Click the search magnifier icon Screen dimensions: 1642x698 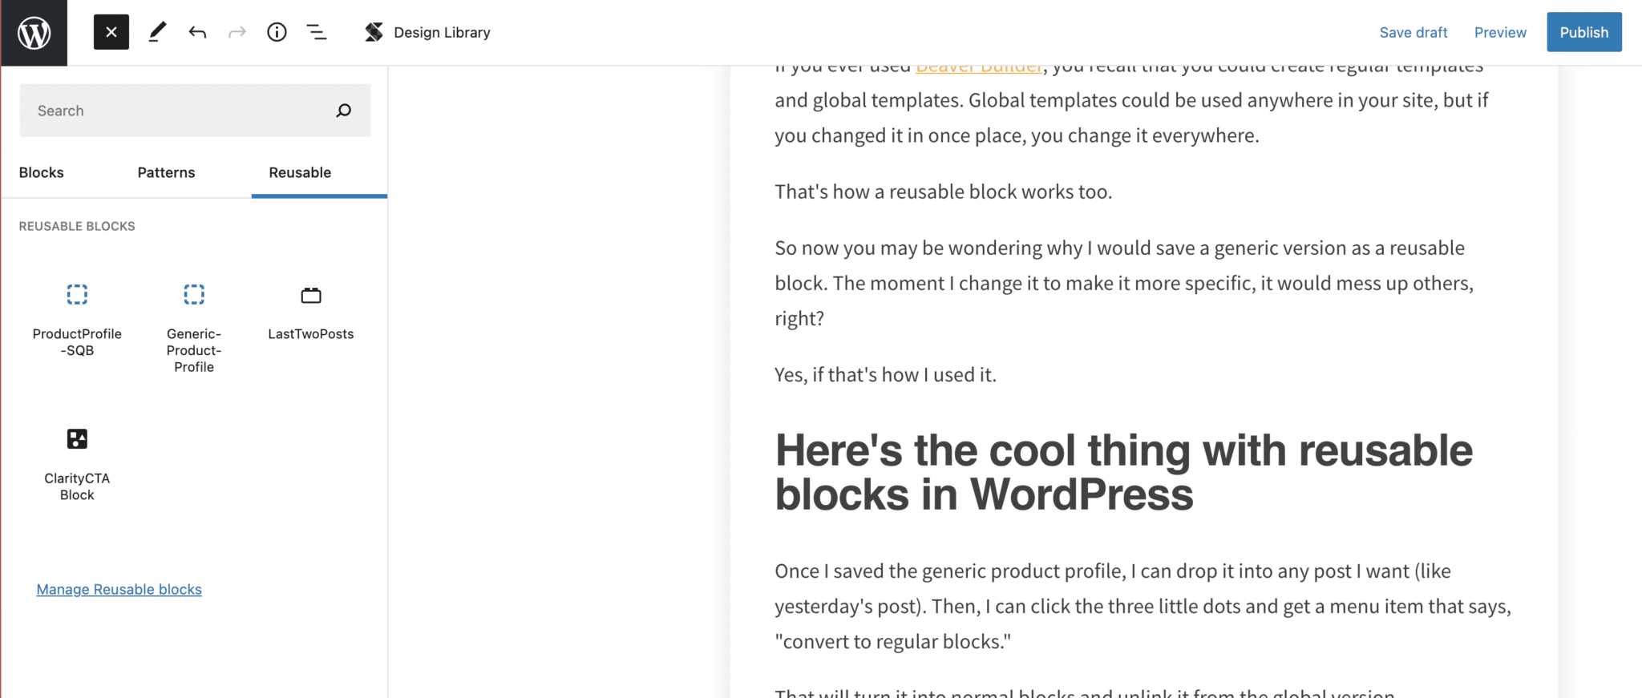343,111
